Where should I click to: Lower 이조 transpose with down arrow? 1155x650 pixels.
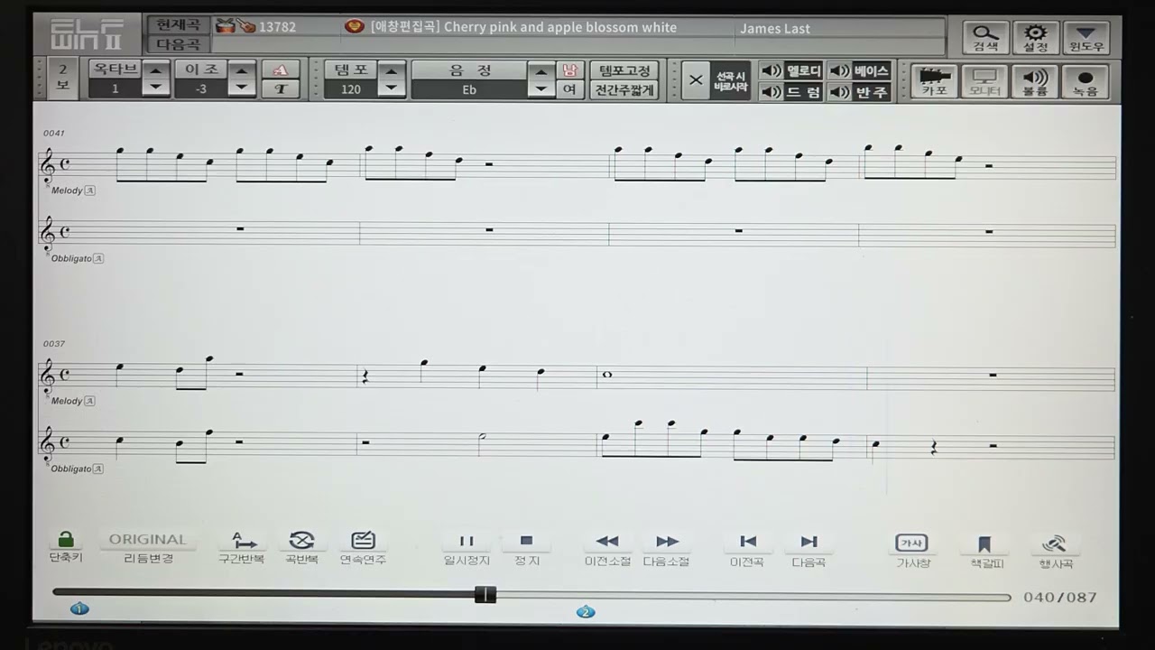[242, 88]
